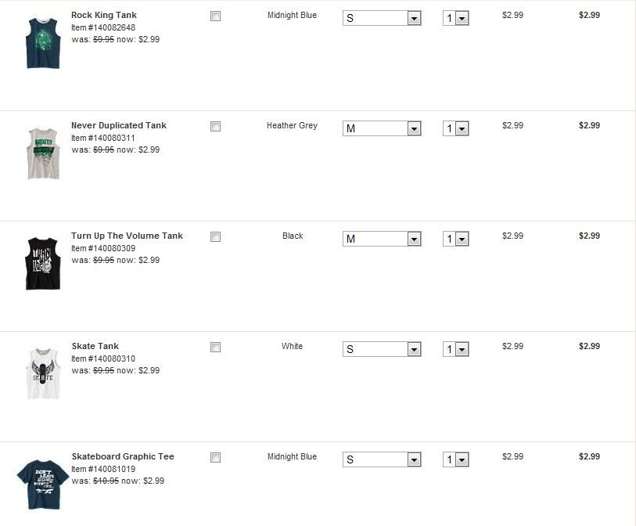Open quantity dropdown for Skateboard Graphic Tee
This screenshot has width=636, height=526.
point(455,459)
